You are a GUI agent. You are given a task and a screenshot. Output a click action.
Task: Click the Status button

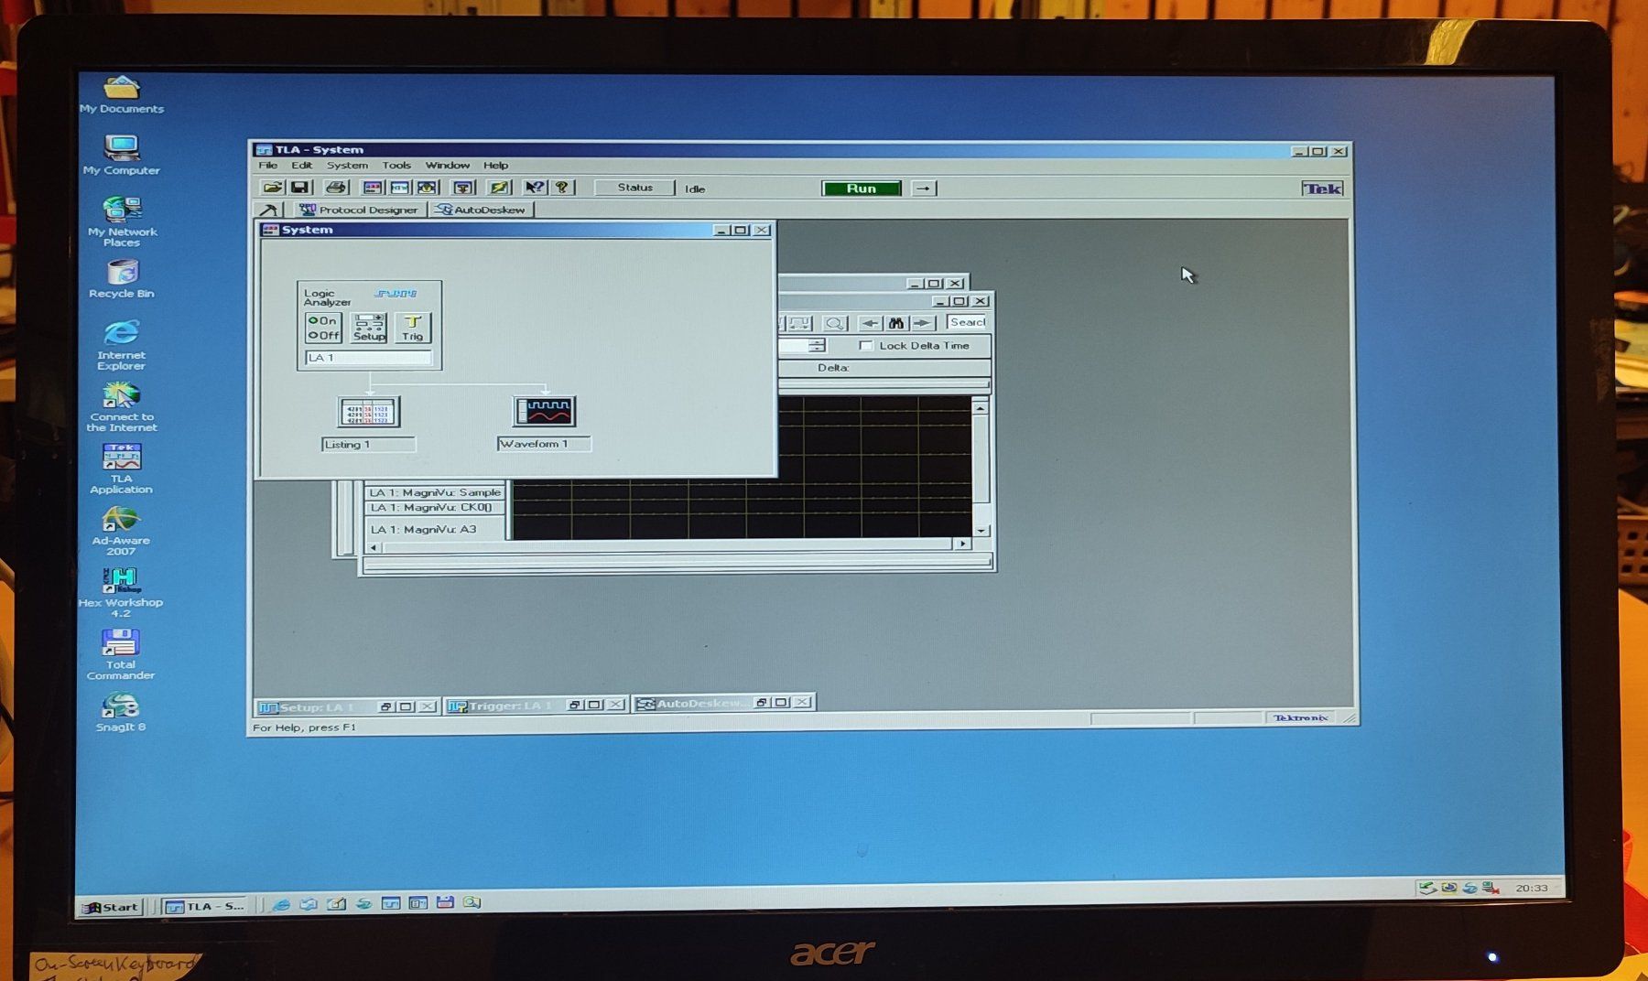tap(634, 188)
